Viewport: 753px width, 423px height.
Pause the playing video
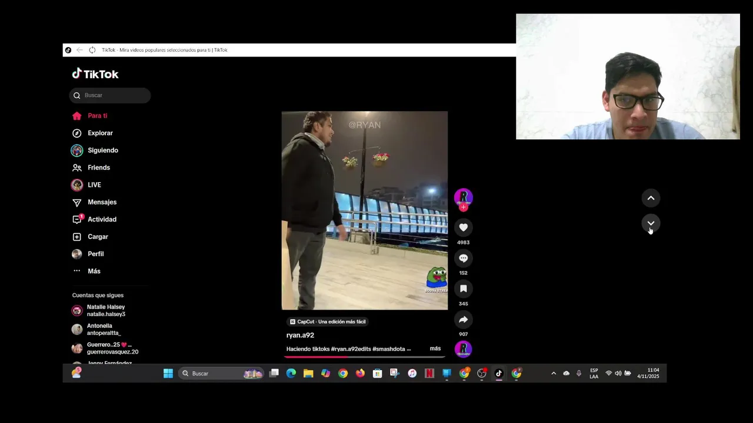(365, 210)
